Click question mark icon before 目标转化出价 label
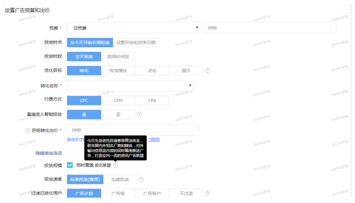This screenshot has width=355, height=203. (28, 130)
